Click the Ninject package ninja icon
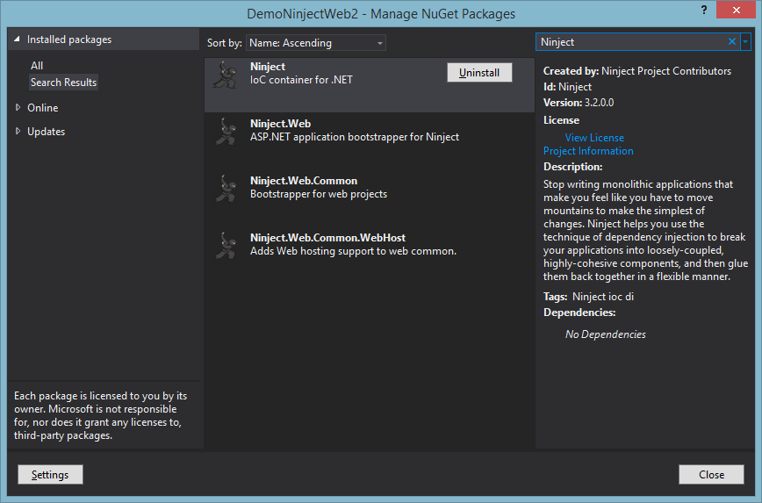The image size is (762, 503). click(x=225, y=75)
